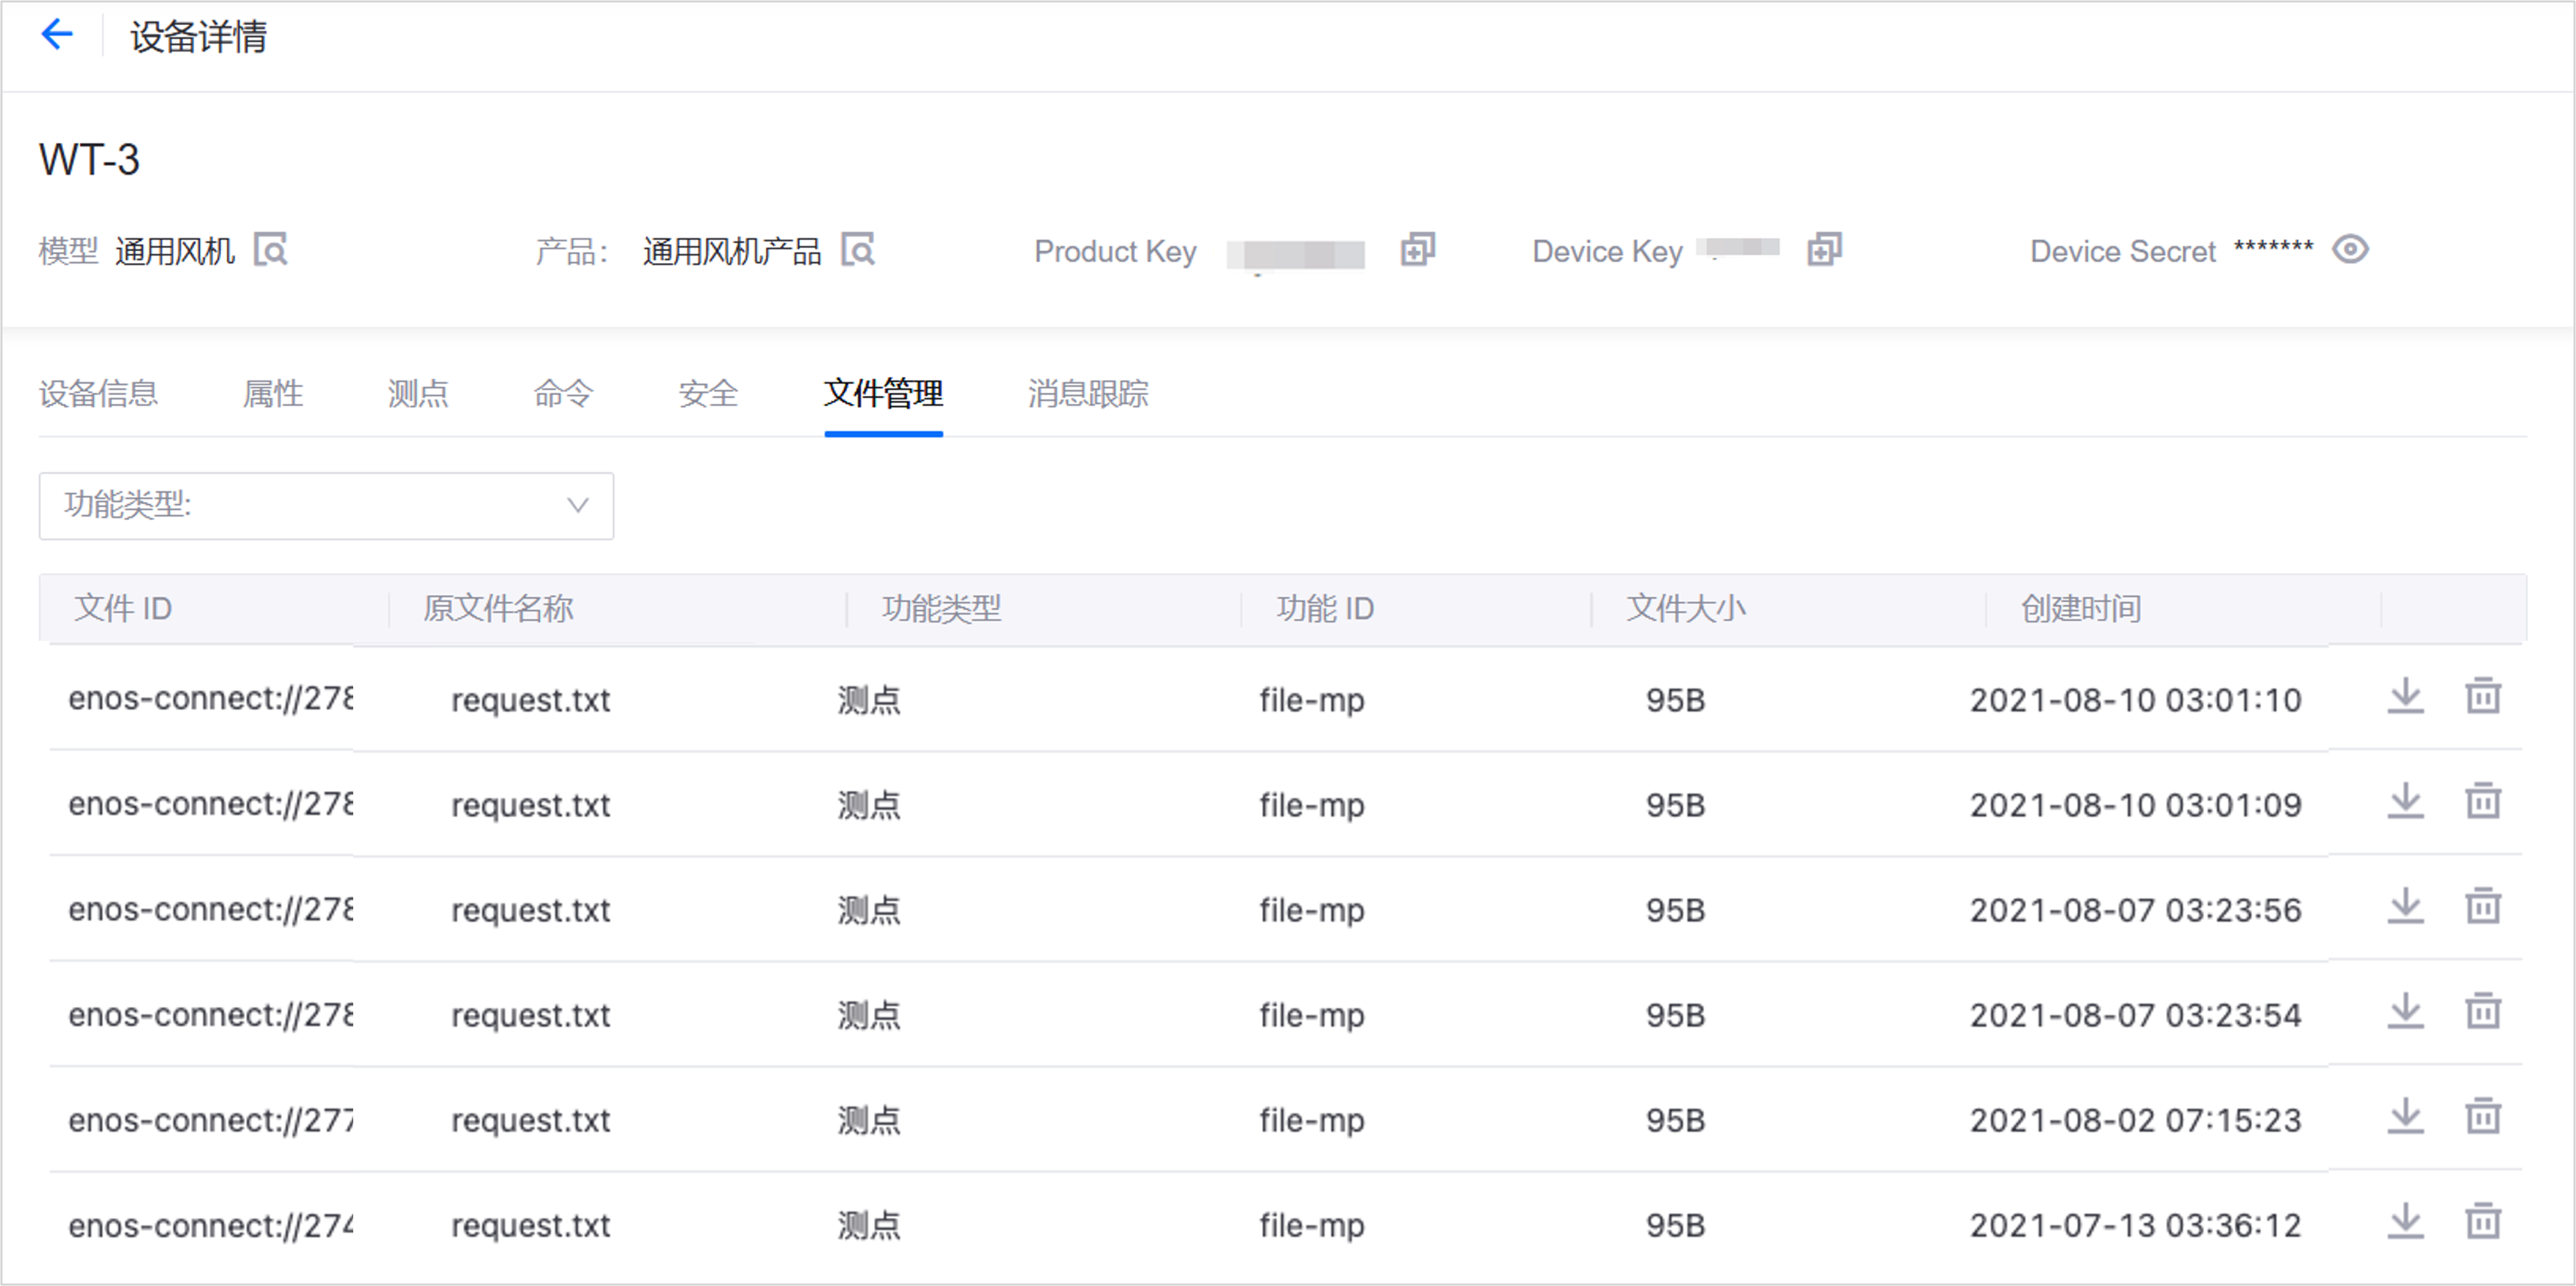2576x1286 pixels.
Task: Click the 创建时间 column header
Action: click(2080, 608)
